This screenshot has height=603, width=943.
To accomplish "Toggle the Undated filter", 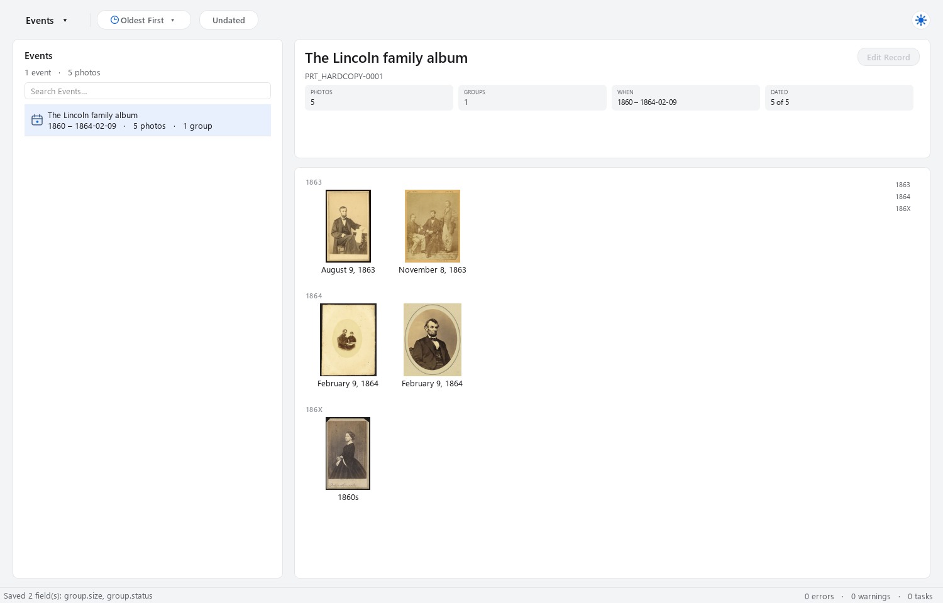I will (x=229, y=20).
